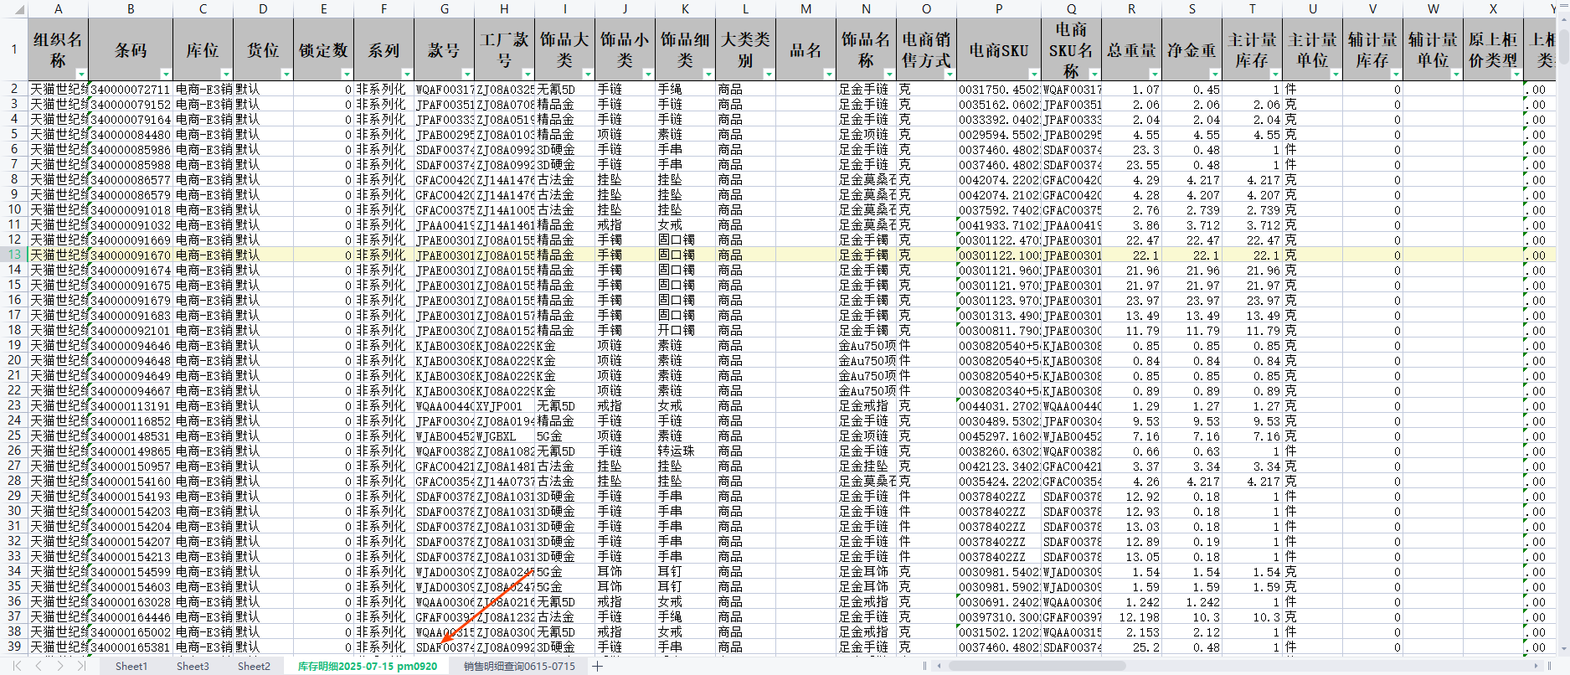
Task: Select column P header
Action: [x=998, y=8]
